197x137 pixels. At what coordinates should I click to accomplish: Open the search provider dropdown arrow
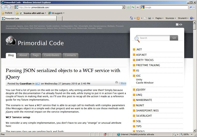(194, 7)
